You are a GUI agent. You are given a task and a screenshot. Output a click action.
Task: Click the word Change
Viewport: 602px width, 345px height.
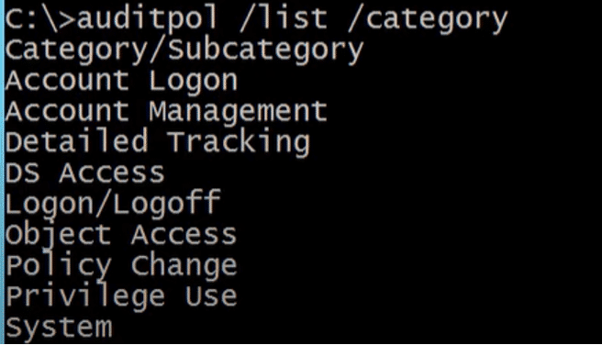[x=184, y=265]
